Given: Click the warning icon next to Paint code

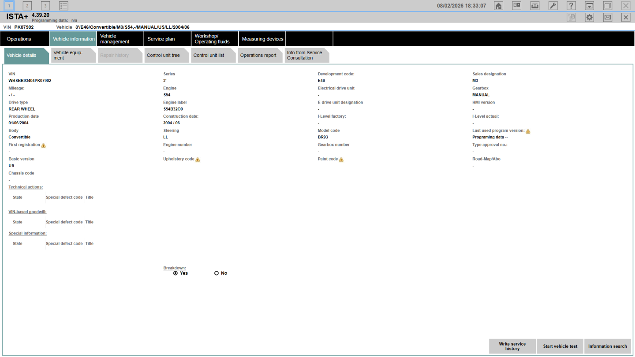Looking at the screenshot, I should (x=341, y=160).
